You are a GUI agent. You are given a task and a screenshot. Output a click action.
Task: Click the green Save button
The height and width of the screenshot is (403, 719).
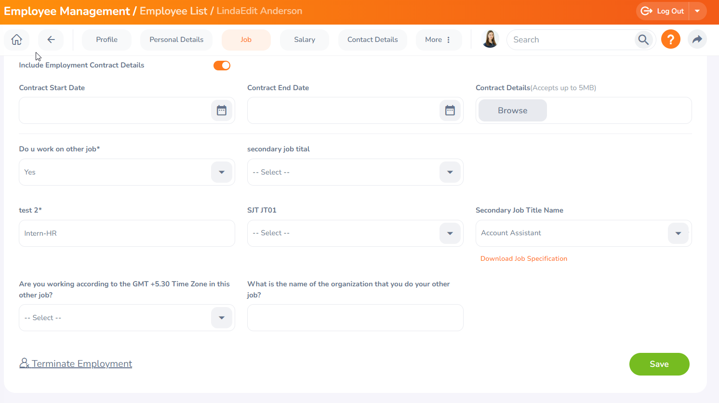659,364
